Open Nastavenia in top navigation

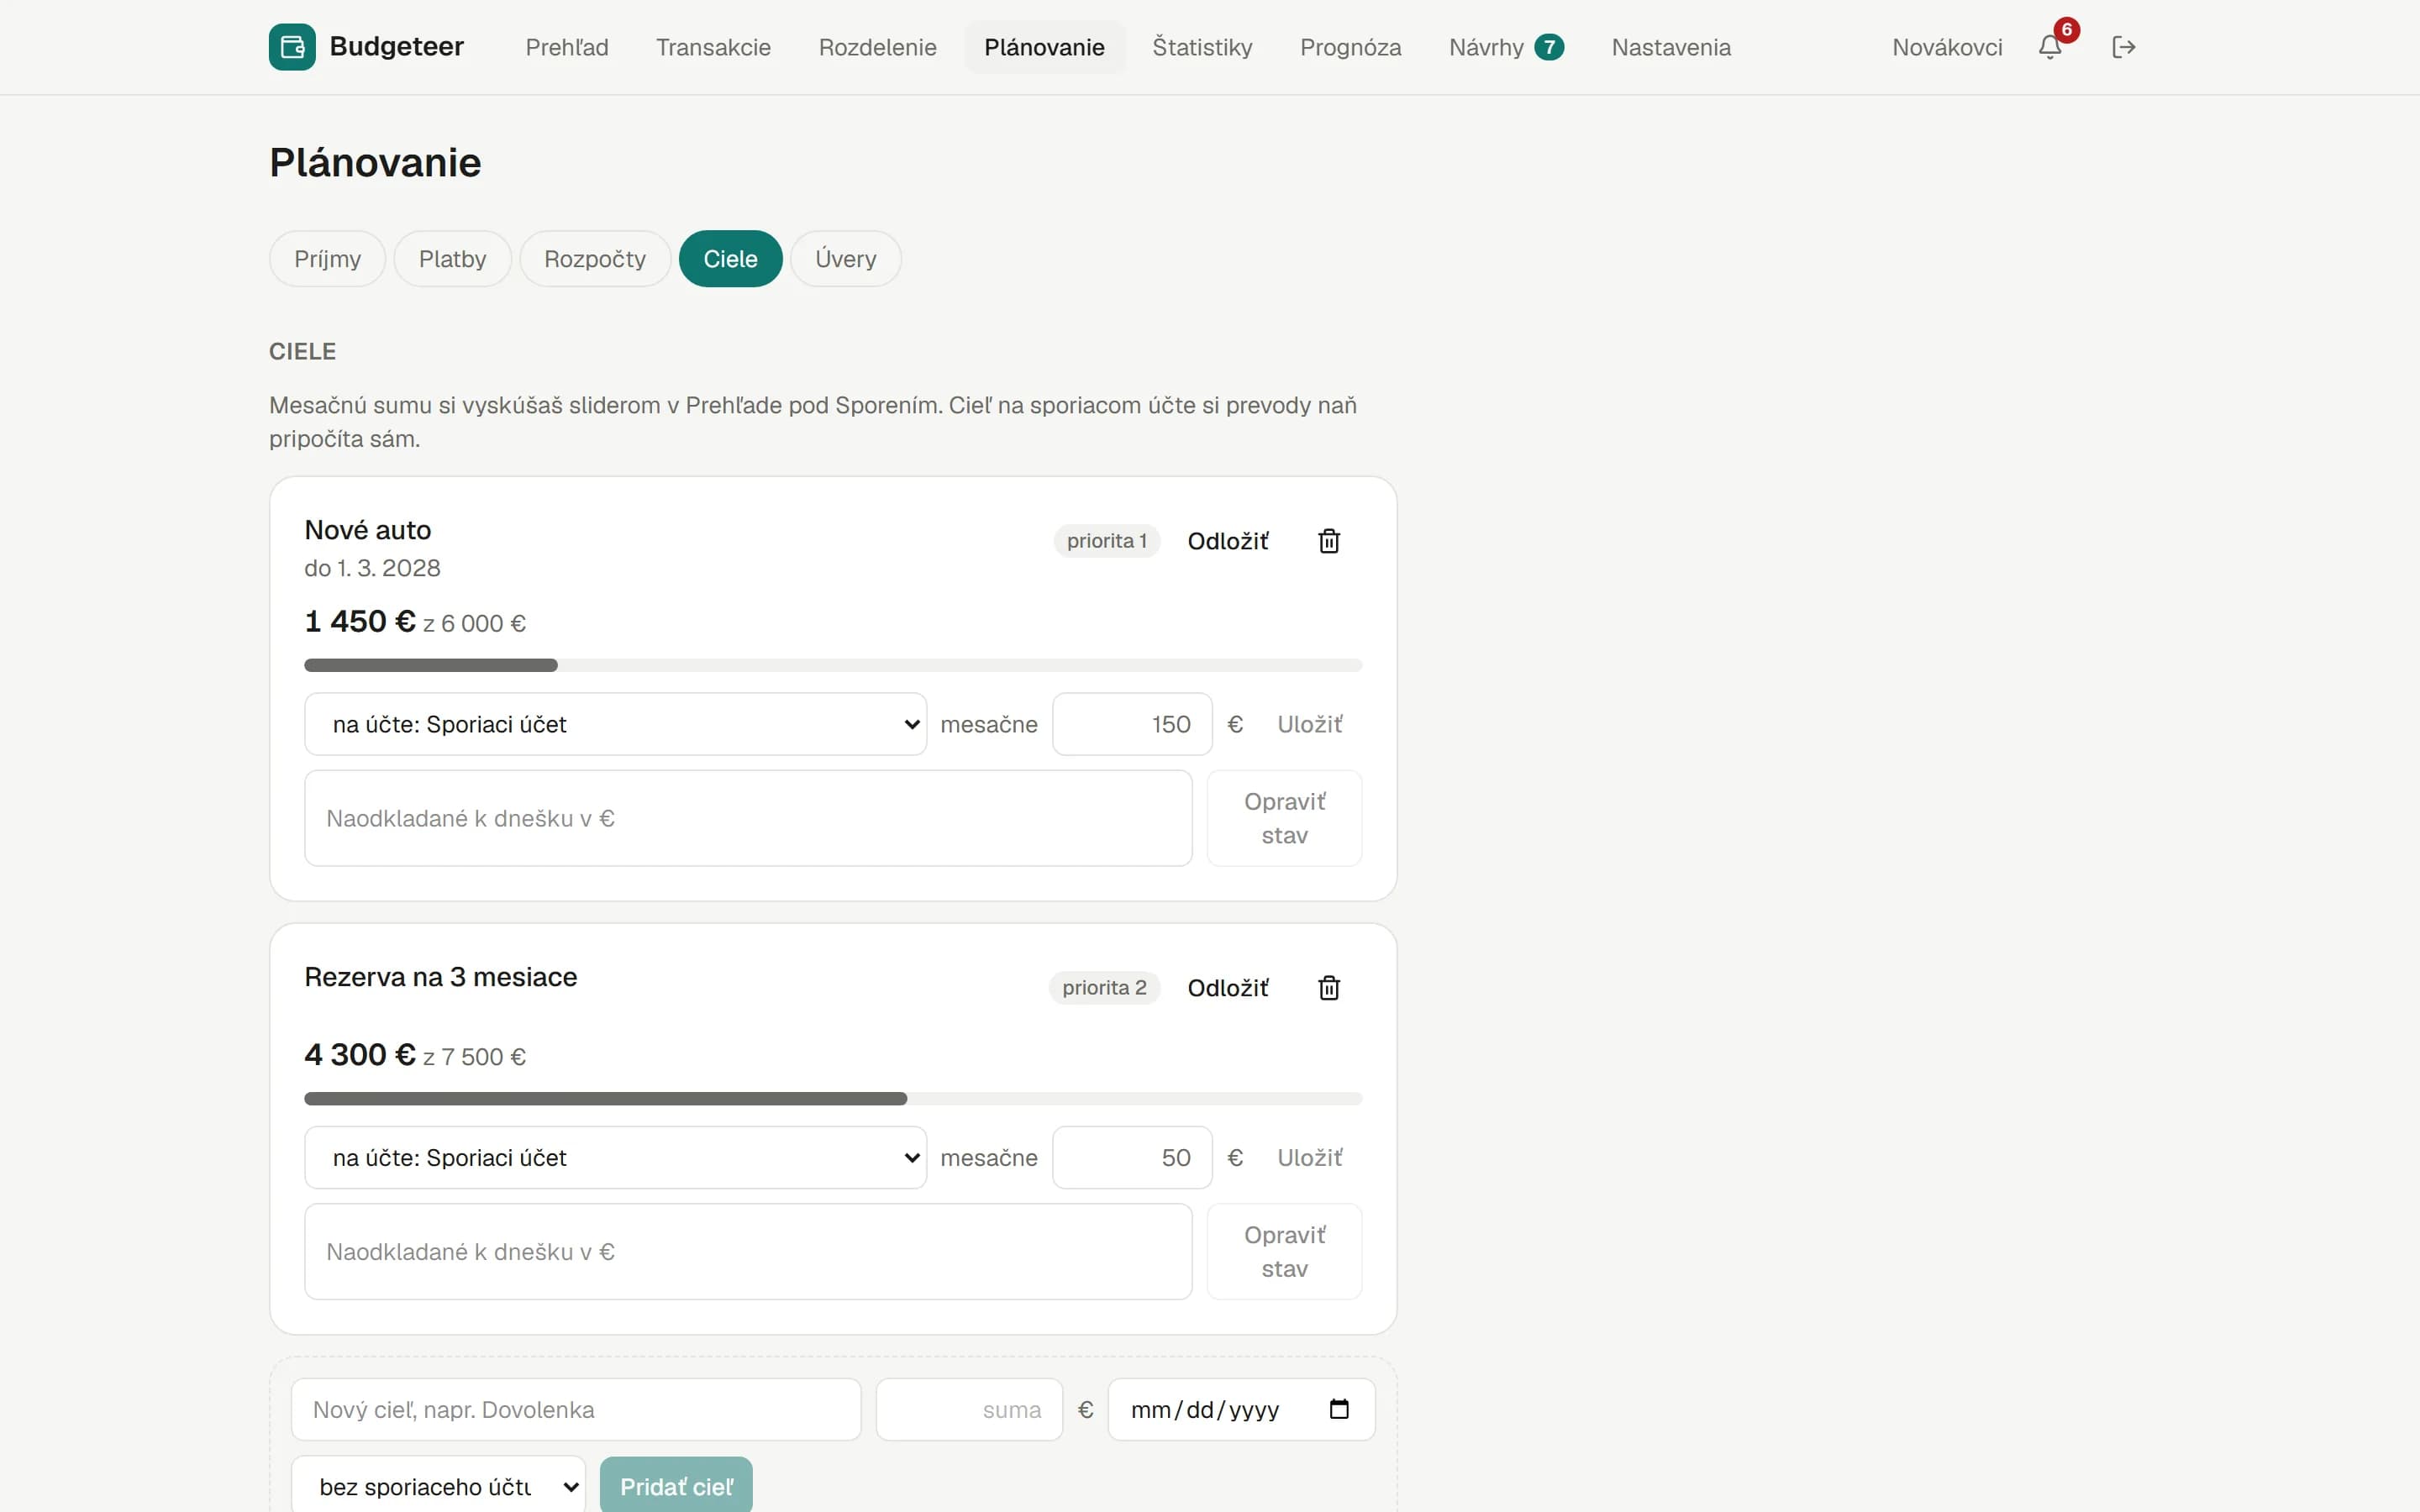click(x=1671, y=47)
